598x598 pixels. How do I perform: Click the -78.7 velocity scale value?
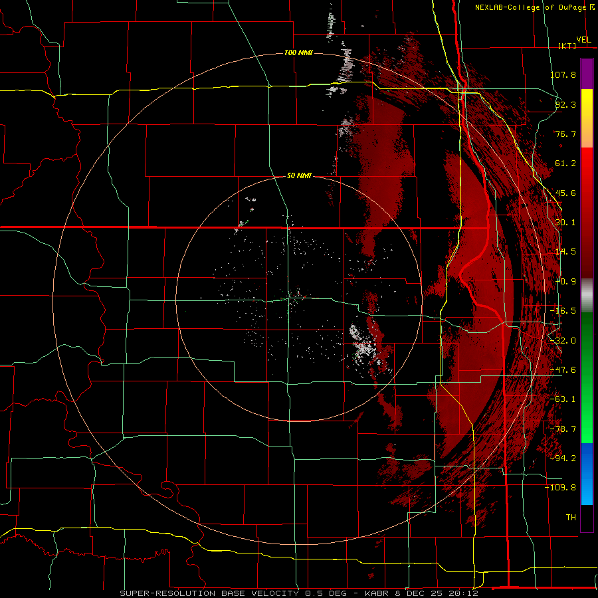point(563,429)
